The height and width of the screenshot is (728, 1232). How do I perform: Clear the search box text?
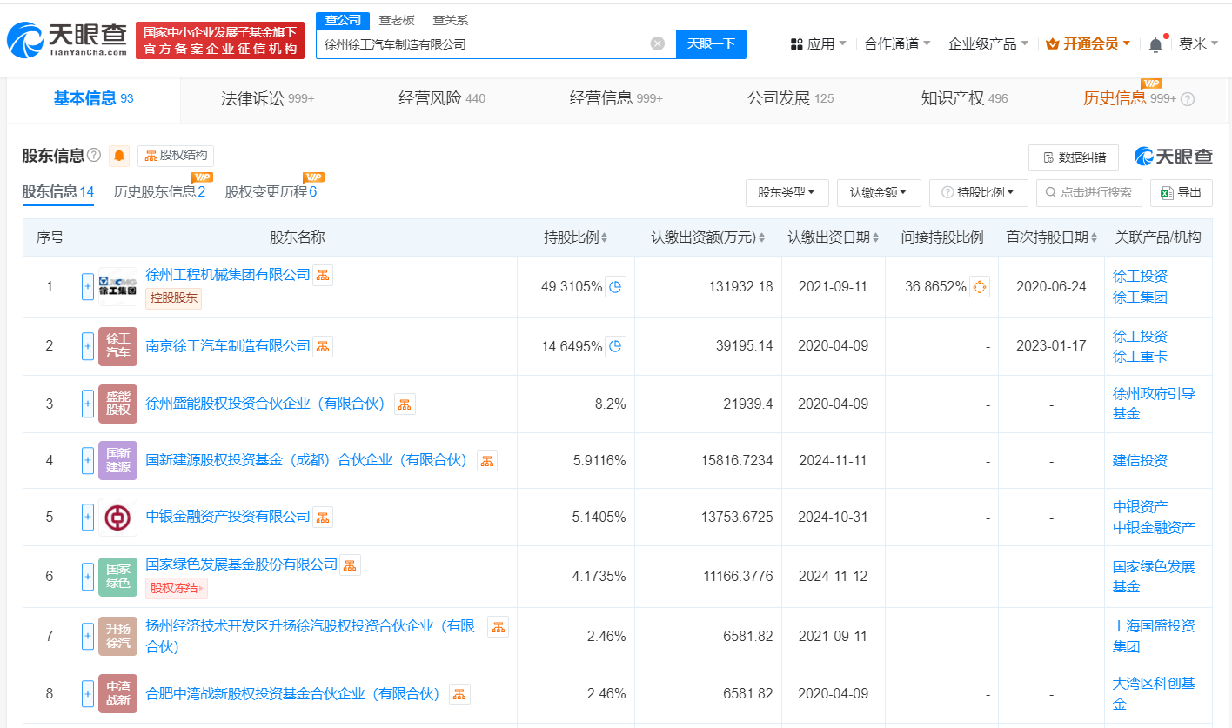tap(658, 43)
